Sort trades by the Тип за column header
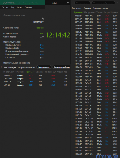Image resolution: width=120 pixels, height=158 pixels. click(99, 12)
